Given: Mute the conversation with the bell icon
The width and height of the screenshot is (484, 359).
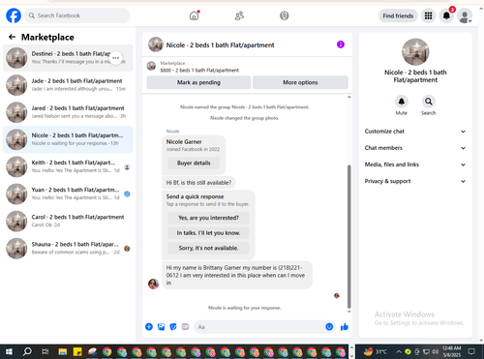Looking at the screenshot, I should click(x=401, y=102).
